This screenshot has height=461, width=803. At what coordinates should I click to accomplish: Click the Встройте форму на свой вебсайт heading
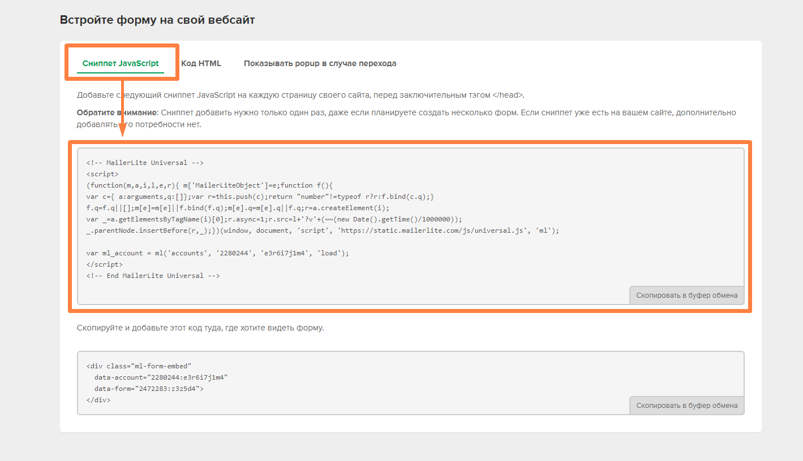pos(157,20)
